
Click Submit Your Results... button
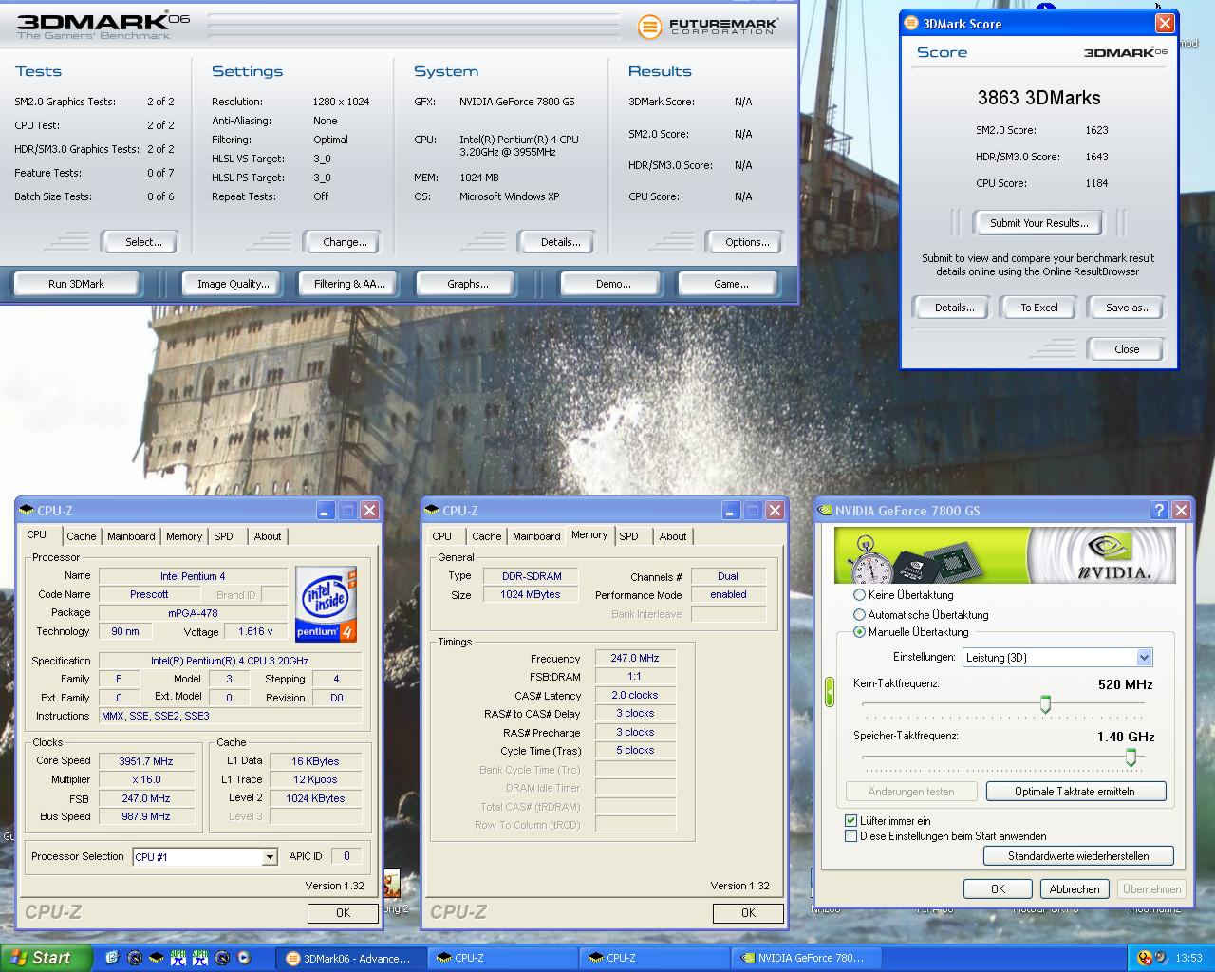(1038, 223)
